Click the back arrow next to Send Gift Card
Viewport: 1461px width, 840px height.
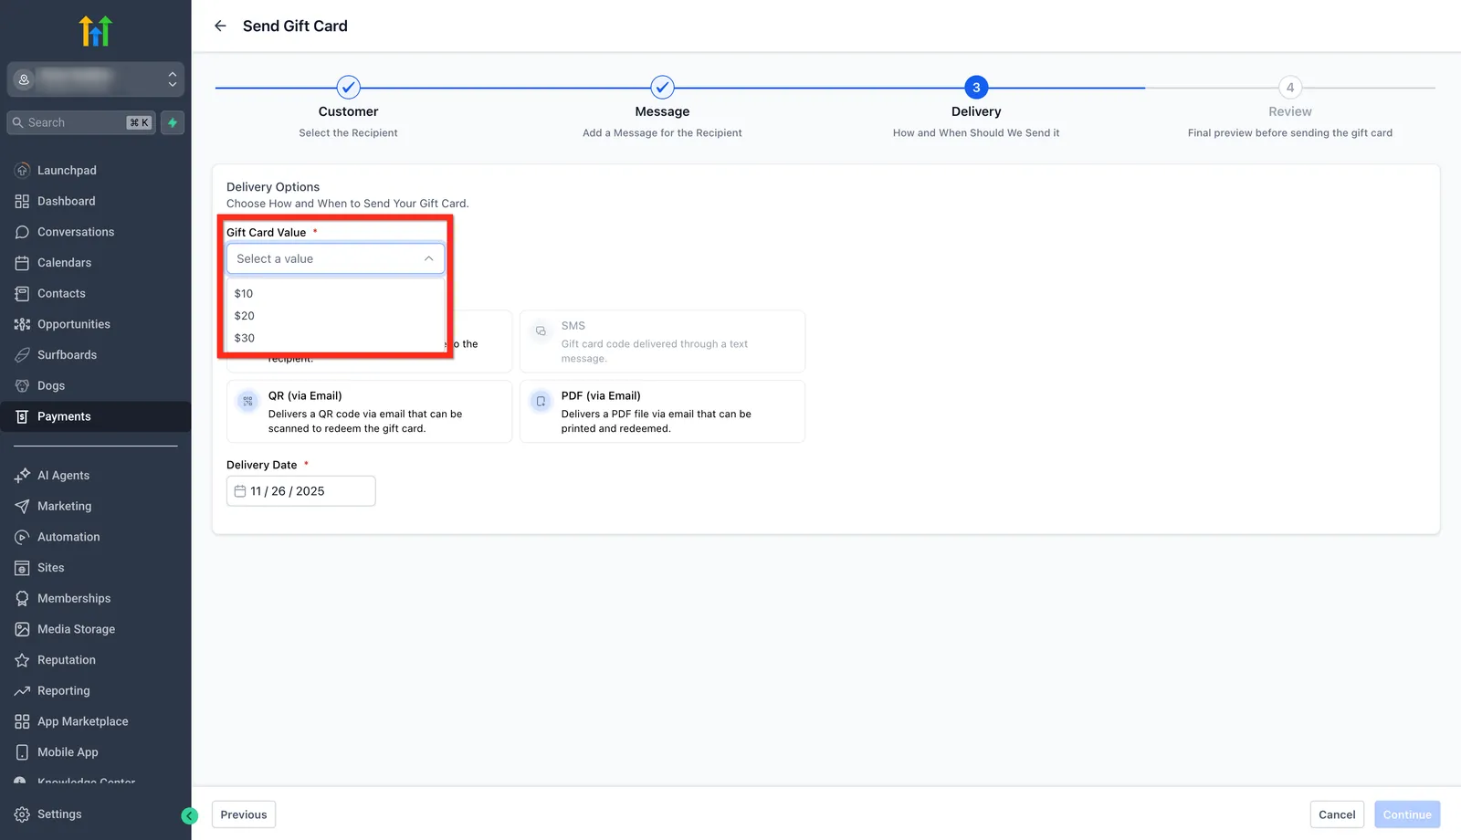(220, 26)
